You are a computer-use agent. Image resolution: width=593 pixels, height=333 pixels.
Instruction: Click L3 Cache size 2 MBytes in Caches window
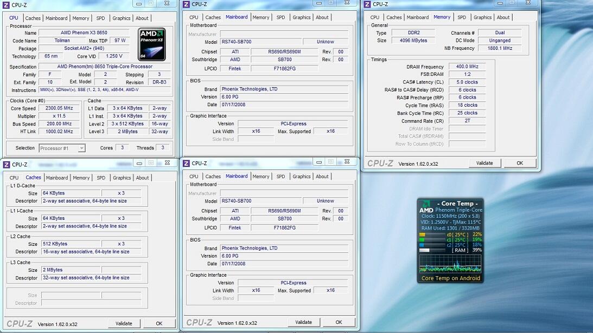click(71, 270)
